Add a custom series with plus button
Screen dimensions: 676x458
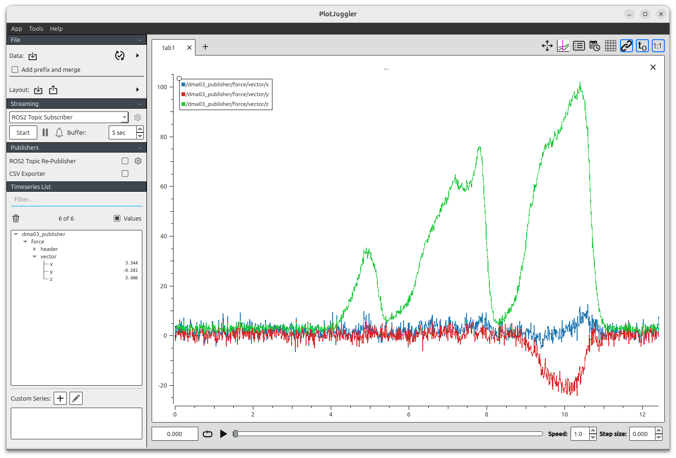60,398
